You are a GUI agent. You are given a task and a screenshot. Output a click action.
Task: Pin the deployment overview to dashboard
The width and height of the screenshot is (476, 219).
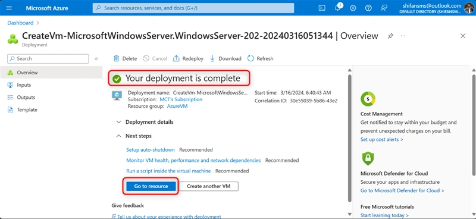click(390, 36)
